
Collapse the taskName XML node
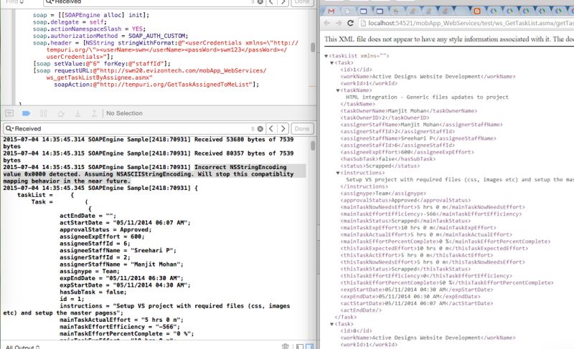(338, 90)
